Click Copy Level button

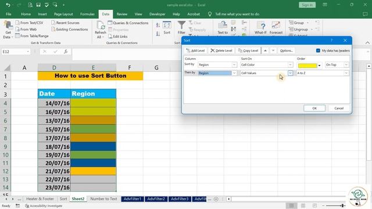[x=248, y=51]
